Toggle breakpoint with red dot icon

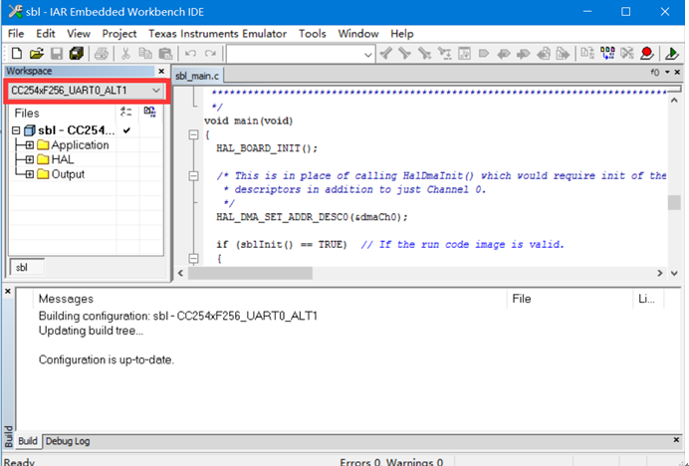tap(647, 54)
